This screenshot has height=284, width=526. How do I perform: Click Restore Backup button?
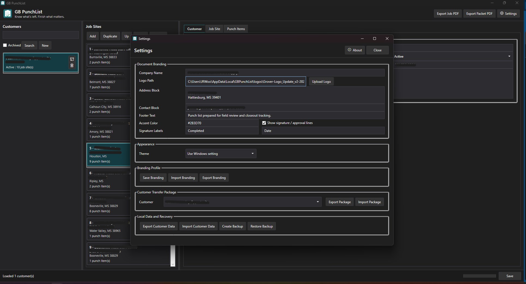pyautogui.click(x=262, y=226)
